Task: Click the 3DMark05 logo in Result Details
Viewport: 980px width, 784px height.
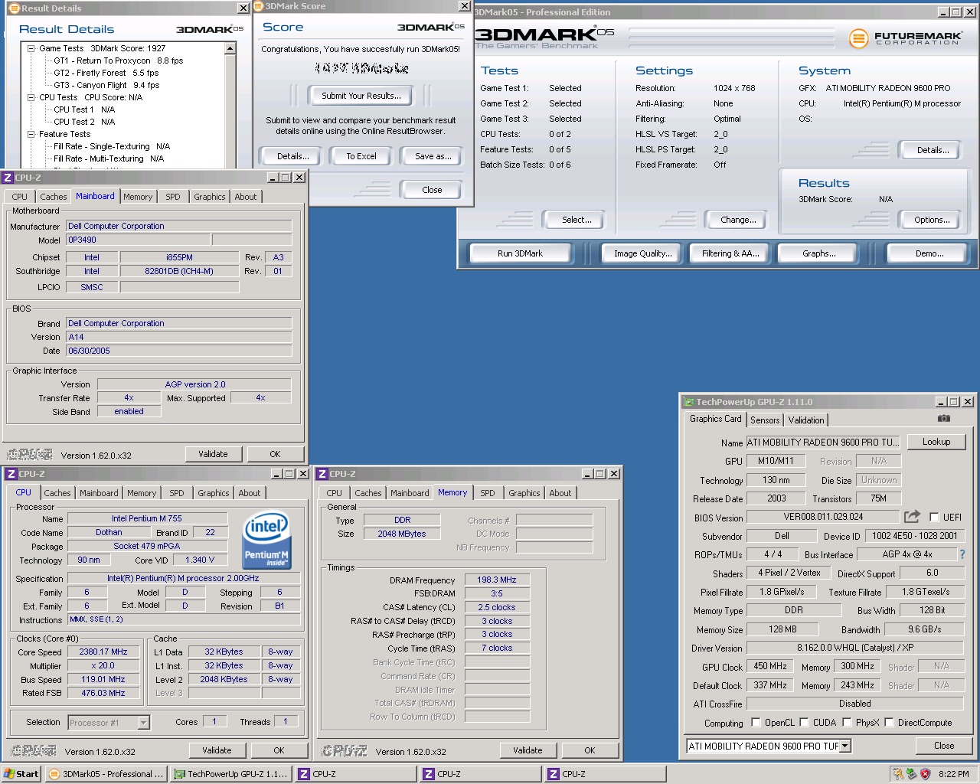Action: tap(210, 29)
